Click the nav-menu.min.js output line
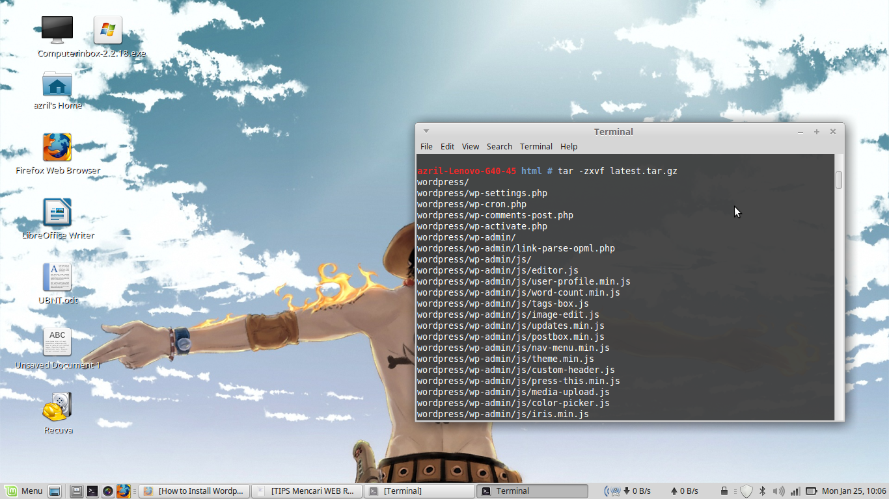The image size is (889, 499). click(x=513, y=348)
